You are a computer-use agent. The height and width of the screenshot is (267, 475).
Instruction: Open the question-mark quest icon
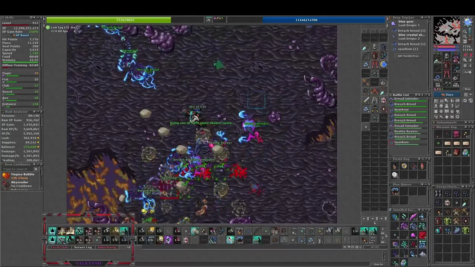click(452, 105)
